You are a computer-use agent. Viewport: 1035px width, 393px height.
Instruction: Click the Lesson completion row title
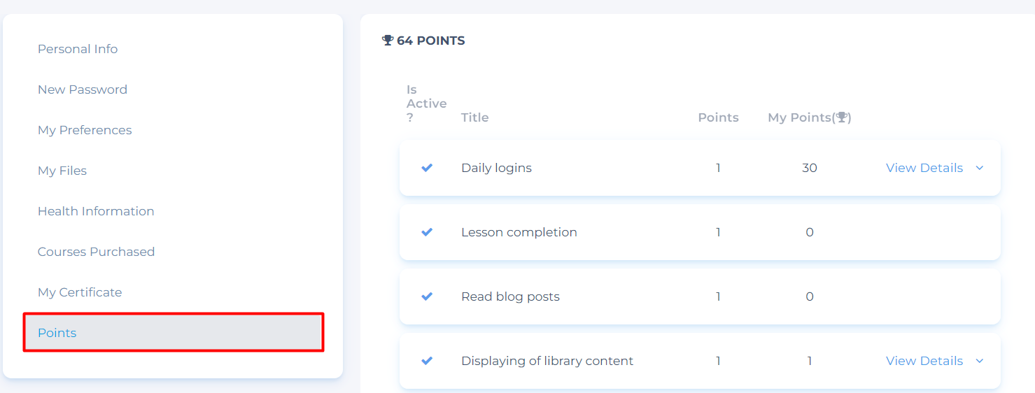tap(519, 232)
